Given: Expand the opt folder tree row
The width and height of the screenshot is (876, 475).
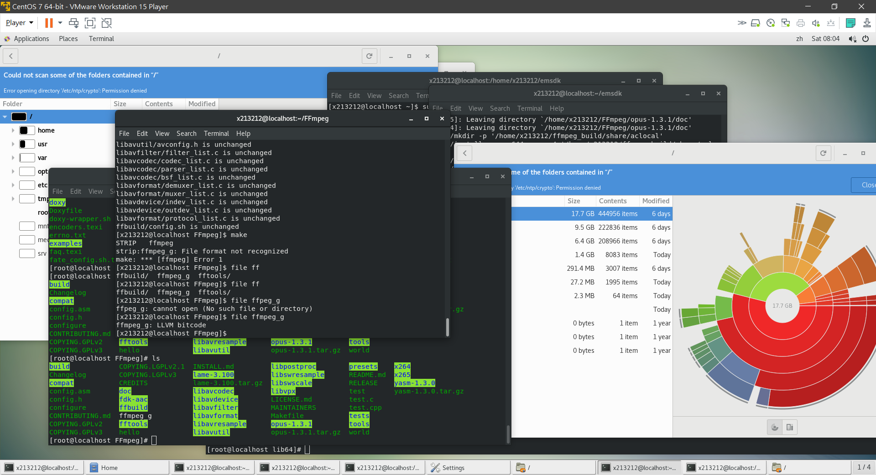Looking at the screenshot, I should (x=13, y=171).
